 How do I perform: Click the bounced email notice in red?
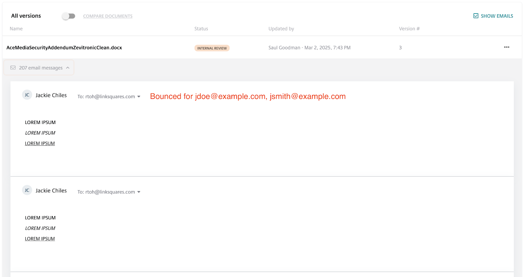tap(248, 97)
